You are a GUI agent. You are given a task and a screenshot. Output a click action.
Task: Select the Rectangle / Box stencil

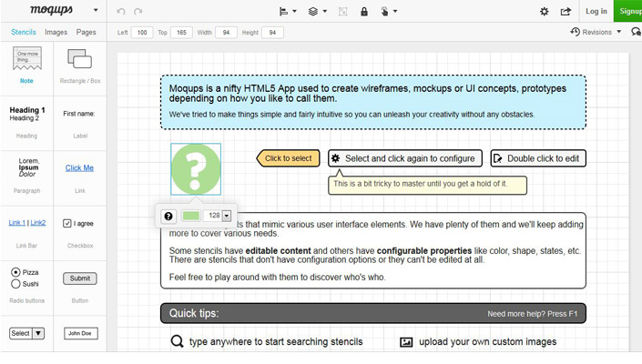coord(80,66)
